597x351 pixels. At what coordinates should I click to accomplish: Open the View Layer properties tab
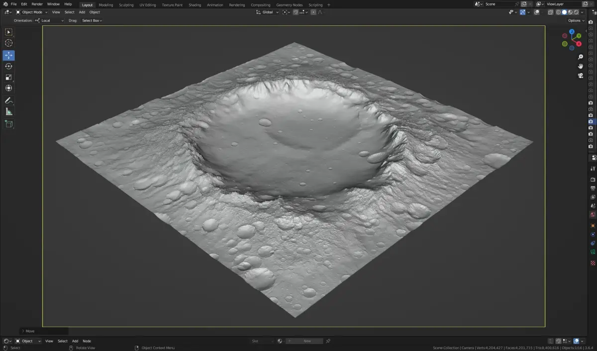tap(593, 197)
